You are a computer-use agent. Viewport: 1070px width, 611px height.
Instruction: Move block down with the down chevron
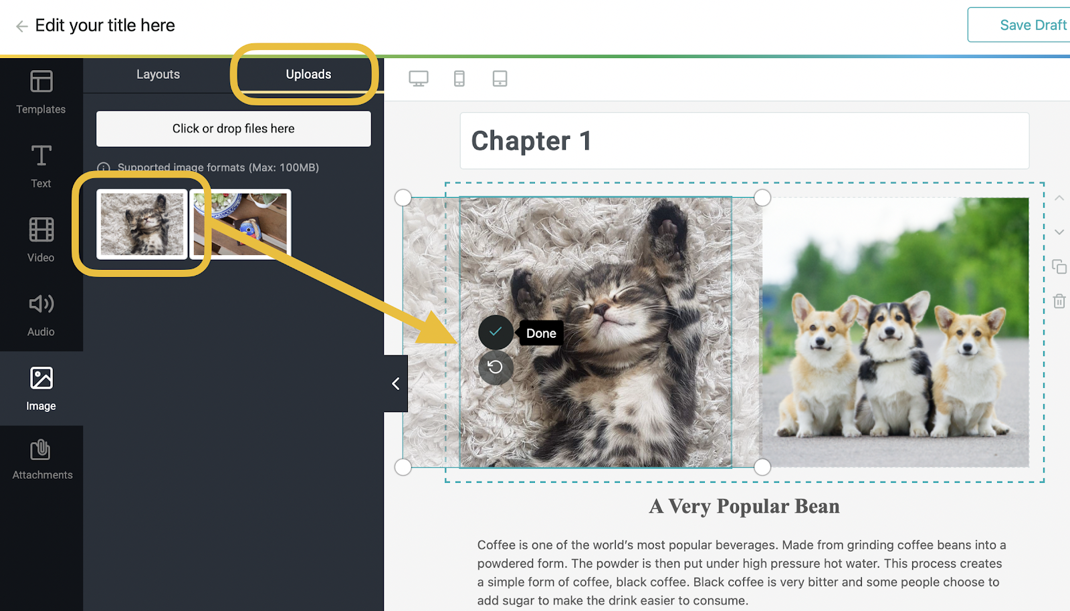coord(1059,232)
